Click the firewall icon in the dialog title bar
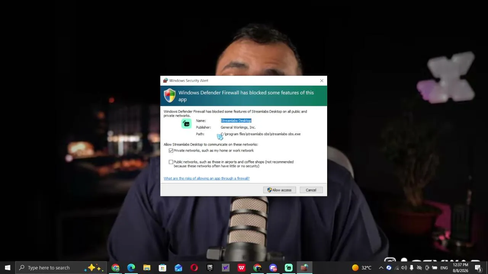The height and width of the screenshot is (274, 488). point(165,81)
